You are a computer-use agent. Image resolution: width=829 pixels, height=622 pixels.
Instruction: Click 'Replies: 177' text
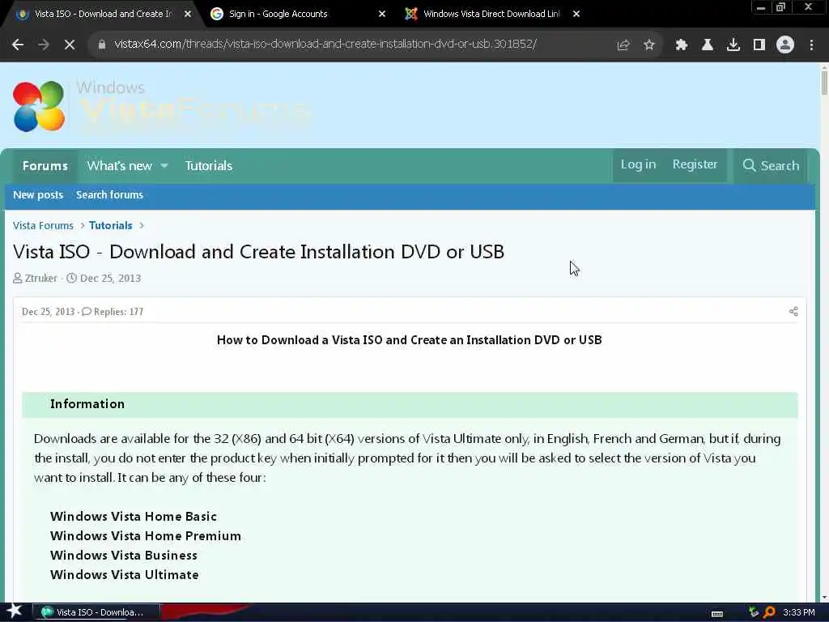coord(118,312)
